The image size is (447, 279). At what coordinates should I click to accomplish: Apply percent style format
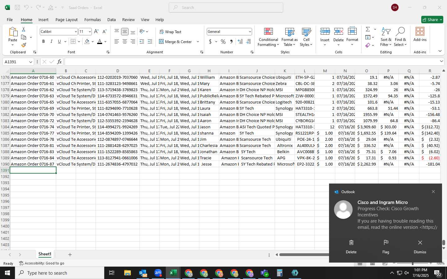(223, 42)
